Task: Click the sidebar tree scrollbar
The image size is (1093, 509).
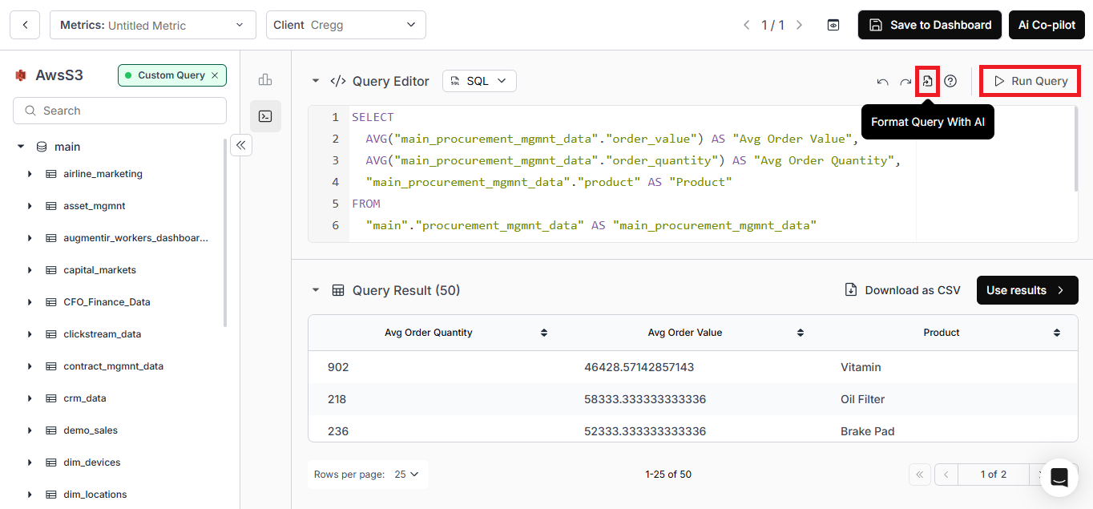Action: (x=225, y=232)
